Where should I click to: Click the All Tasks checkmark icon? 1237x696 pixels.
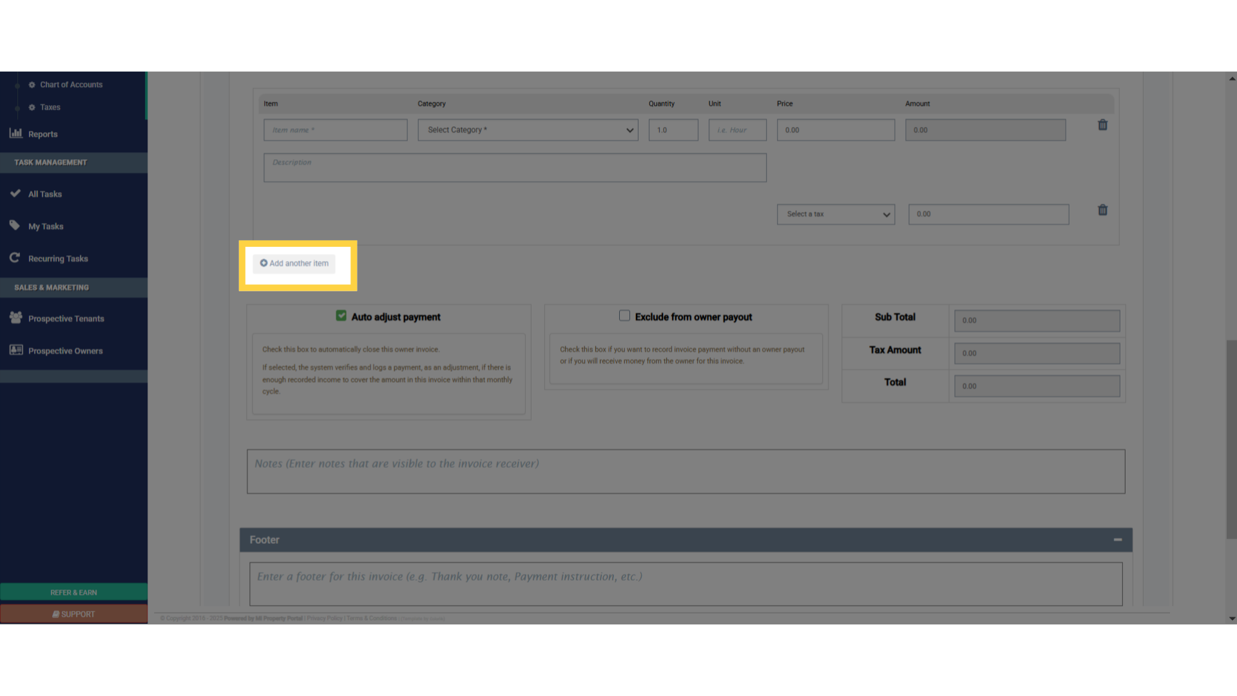[15, 193]
